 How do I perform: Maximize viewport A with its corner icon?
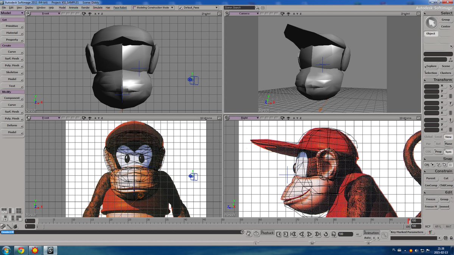pos(219,14)
